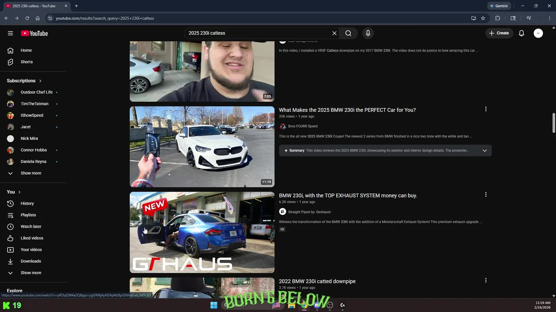Open Subscriptions section heading

24,81
